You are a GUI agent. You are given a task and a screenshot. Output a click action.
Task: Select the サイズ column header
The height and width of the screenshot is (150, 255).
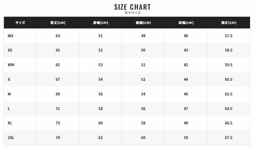[20, 23]
